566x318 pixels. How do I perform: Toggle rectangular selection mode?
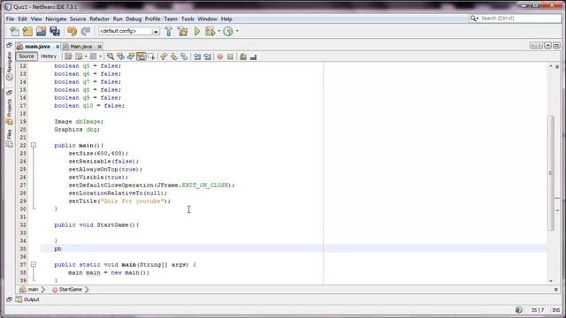(151, 57)
